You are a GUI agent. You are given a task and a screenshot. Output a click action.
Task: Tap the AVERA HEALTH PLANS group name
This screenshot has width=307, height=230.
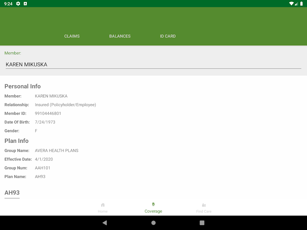(57, 150)
